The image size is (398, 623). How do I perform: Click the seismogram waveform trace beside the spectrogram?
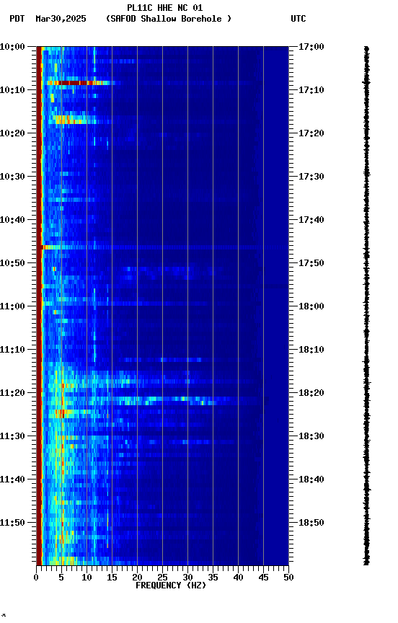tap(366, 306)
